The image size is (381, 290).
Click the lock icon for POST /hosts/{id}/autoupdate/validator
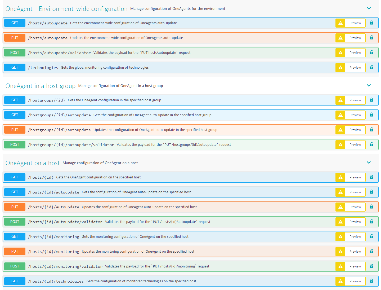click(x=372, y=222)
